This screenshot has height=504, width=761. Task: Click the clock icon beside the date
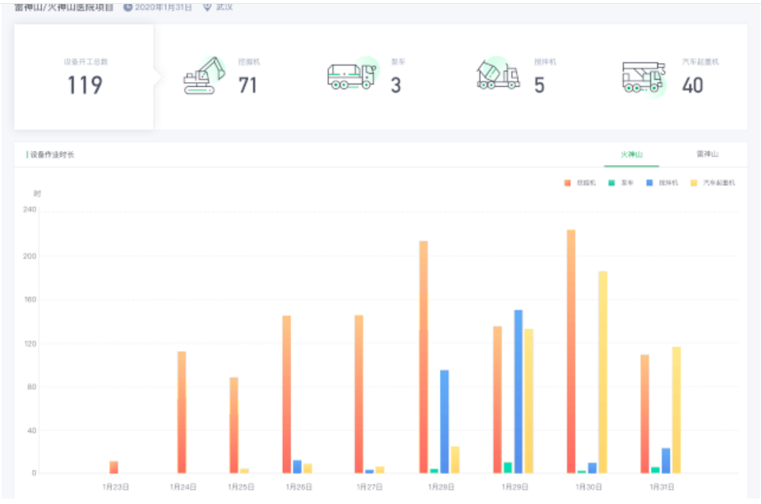(x=127, y=7)
